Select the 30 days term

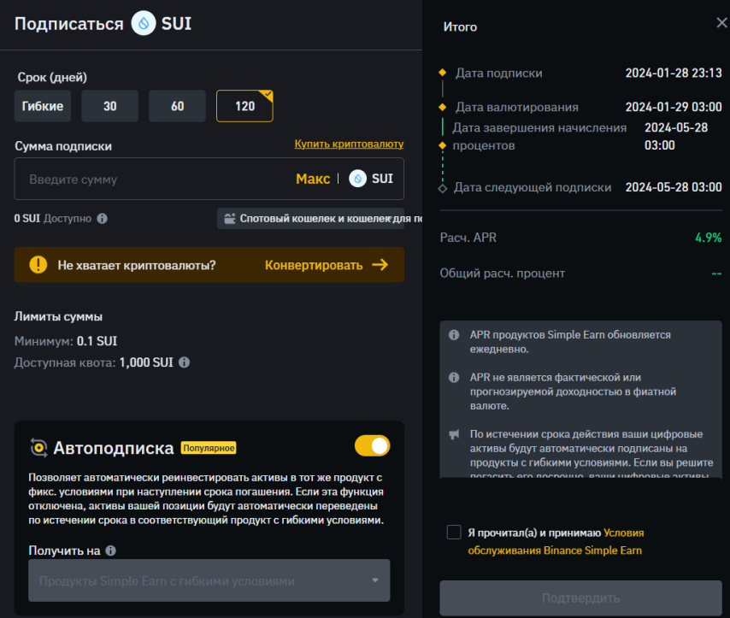pos(110,106)
